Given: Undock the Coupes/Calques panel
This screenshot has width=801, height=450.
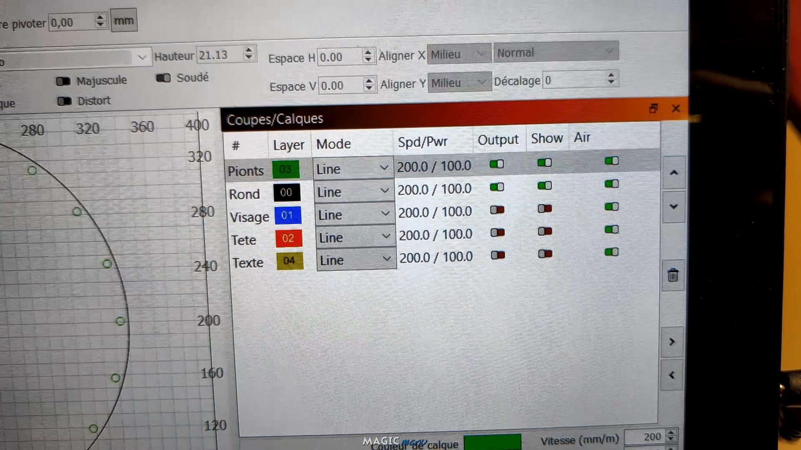Looking at the screenshot, I should click(653, 109).
